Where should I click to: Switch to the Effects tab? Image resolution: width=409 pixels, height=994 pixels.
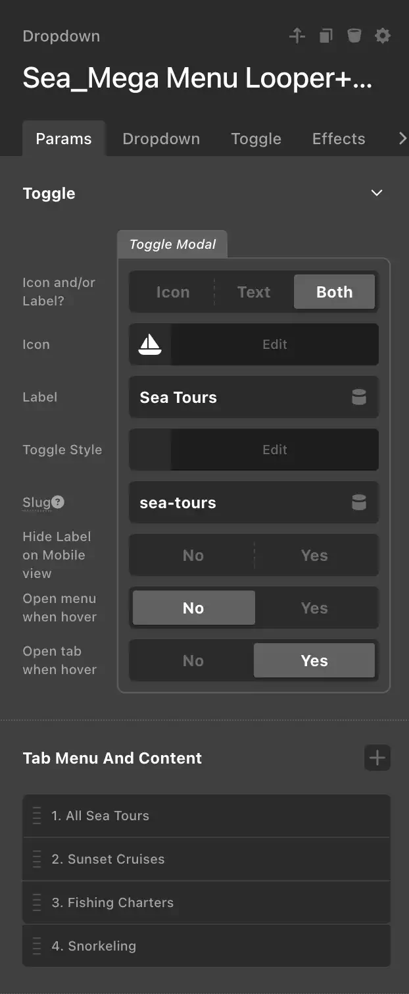[339, 139]
